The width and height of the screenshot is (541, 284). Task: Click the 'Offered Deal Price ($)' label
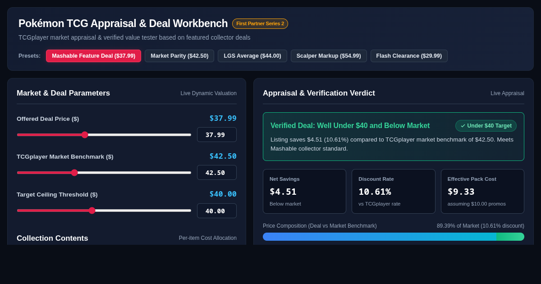pyautogui.click(x=48, y=119)
